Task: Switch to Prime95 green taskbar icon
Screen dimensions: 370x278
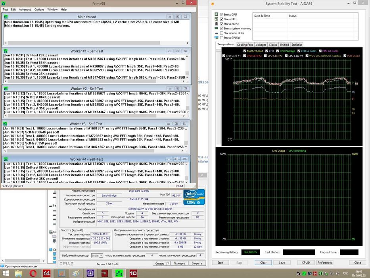Action: (119, 274)
